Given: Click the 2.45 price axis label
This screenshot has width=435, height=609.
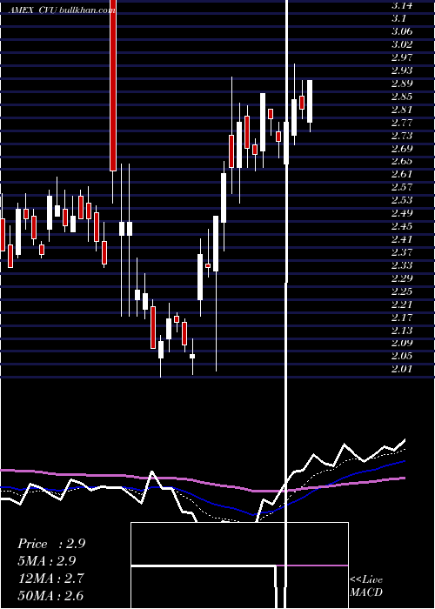Looking at the screenshot, I should (x=402, y=226).
